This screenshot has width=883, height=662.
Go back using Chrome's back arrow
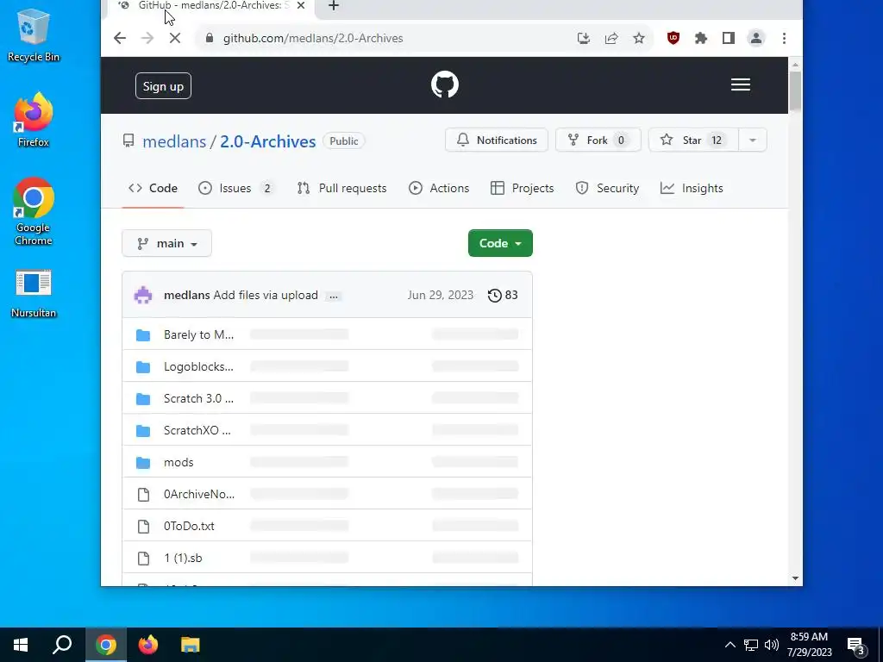point(119,38)
